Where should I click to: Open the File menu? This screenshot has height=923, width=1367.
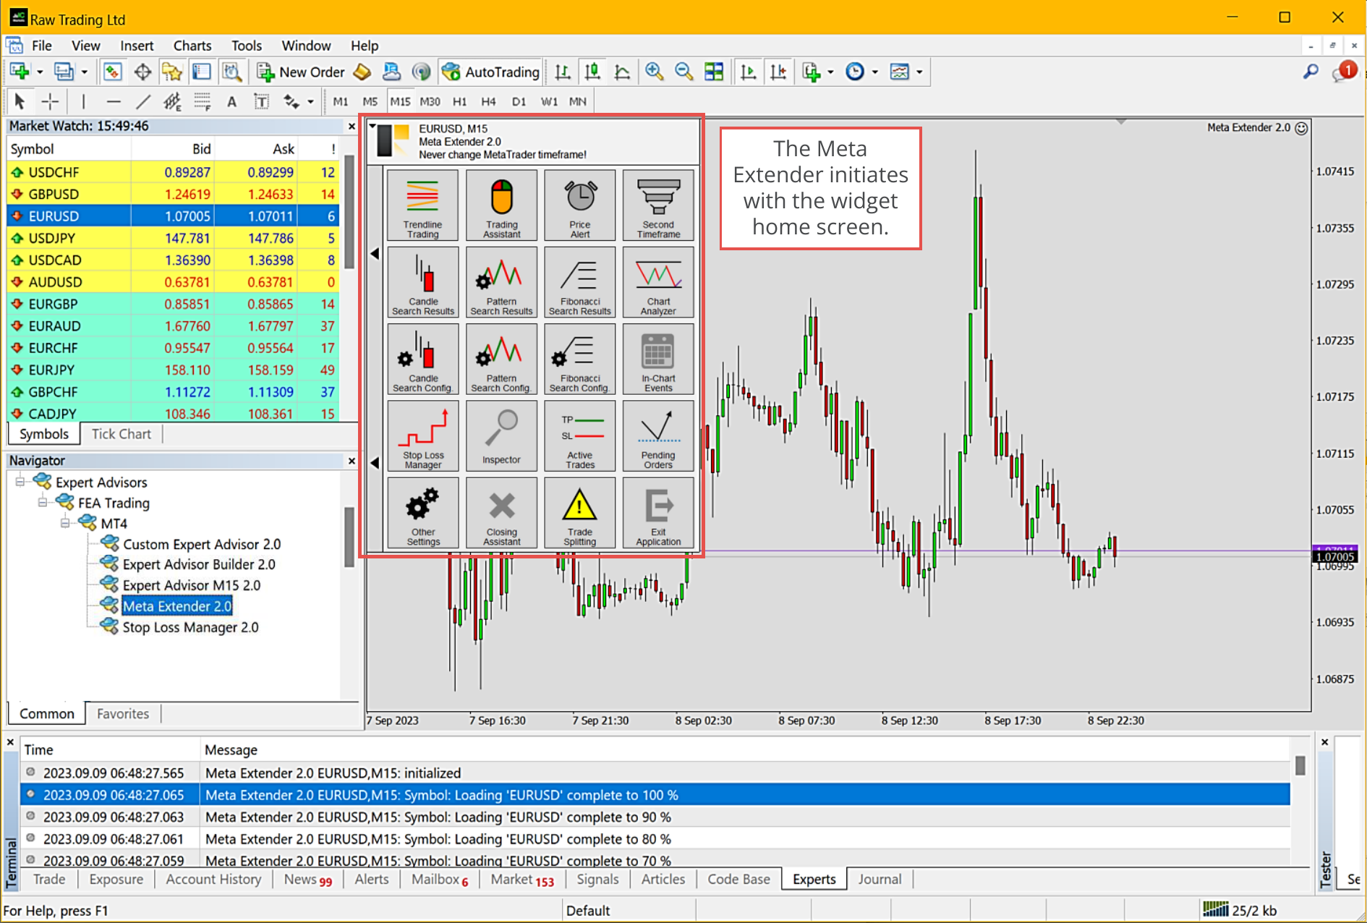pyautogui.click(x=42, y=46)
